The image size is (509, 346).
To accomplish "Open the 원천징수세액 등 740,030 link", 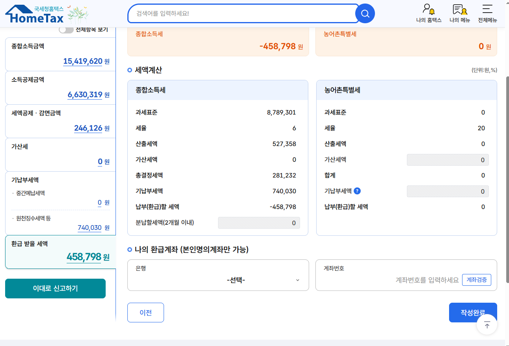I will tap(90, 228).
